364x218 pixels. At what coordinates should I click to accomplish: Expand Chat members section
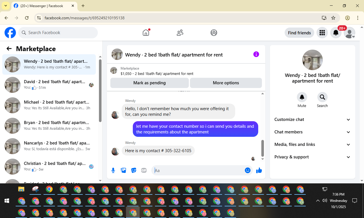(312, 132)
